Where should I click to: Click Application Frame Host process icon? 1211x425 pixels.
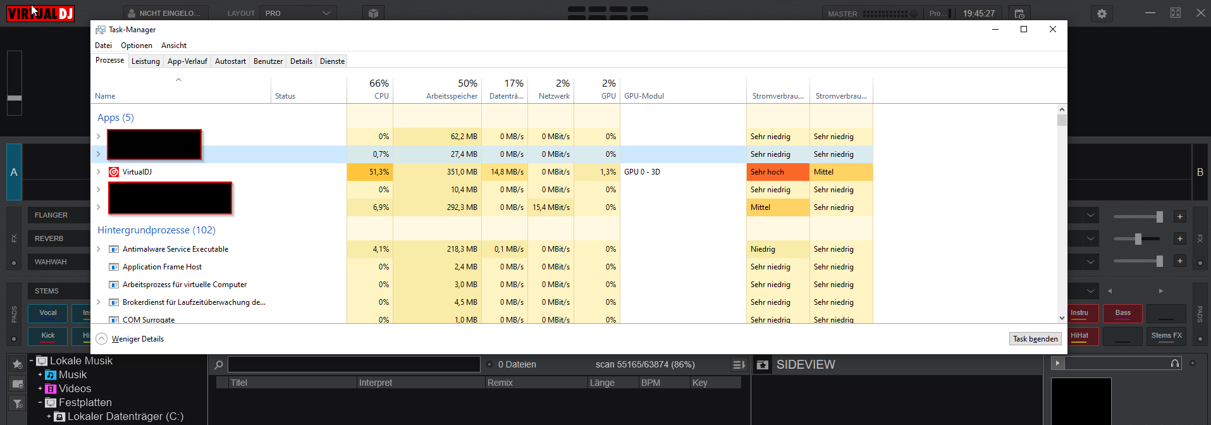(114, 267)
